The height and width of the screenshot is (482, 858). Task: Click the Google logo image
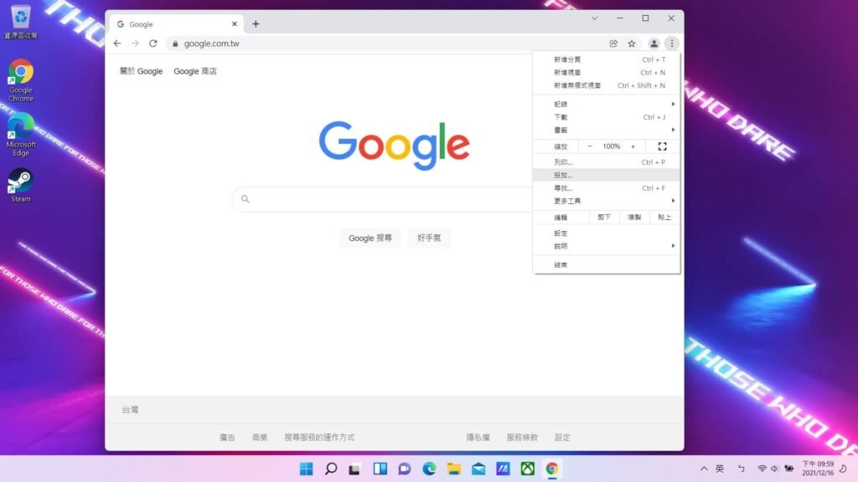click(x=394, y=146)
